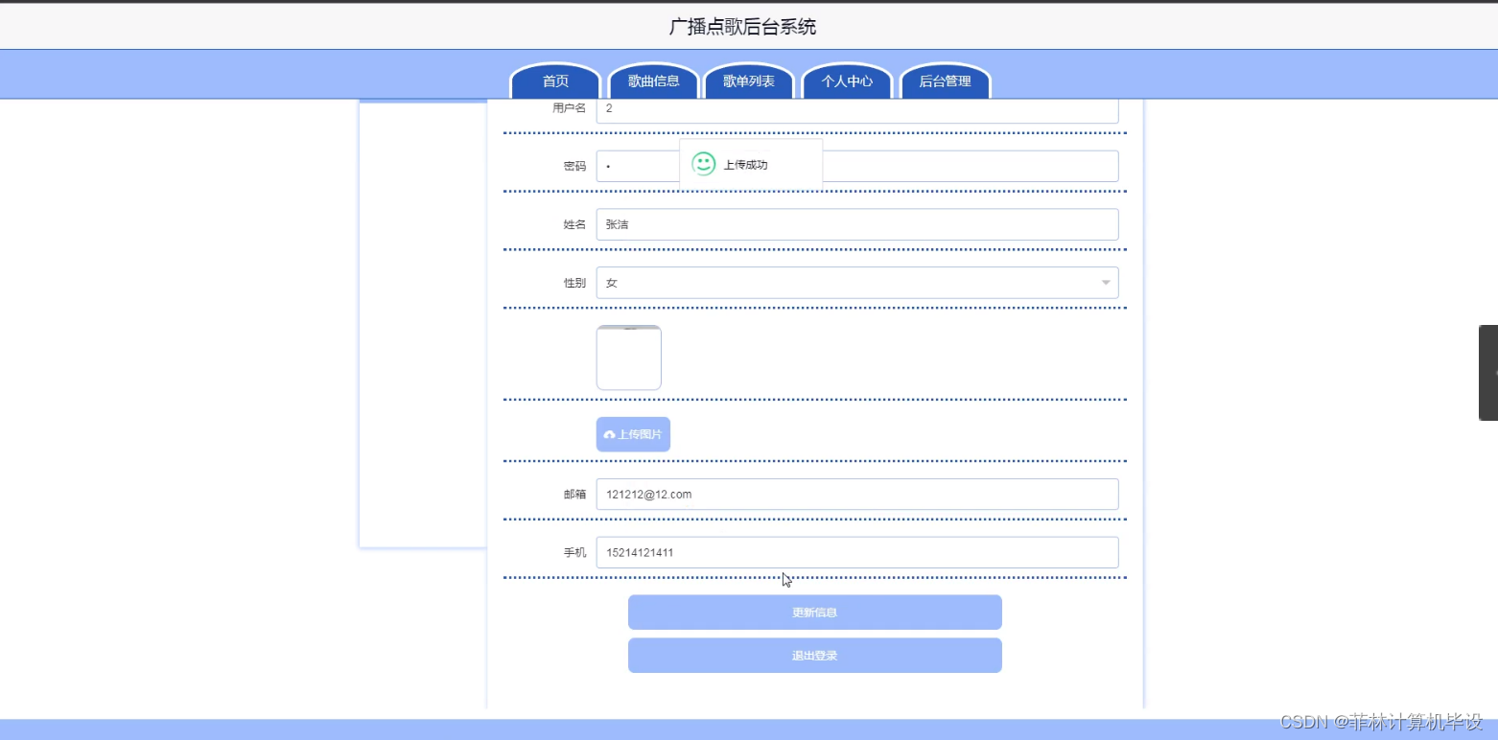Click the 邮箱 email input field
The height and width of the screenshot is (740, 1498).
point(857,494)
